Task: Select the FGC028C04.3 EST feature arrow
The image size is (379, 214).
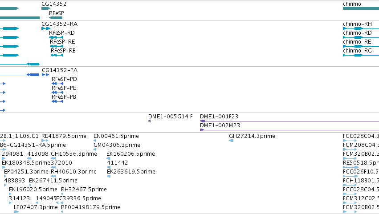Action: click(350, 141)
